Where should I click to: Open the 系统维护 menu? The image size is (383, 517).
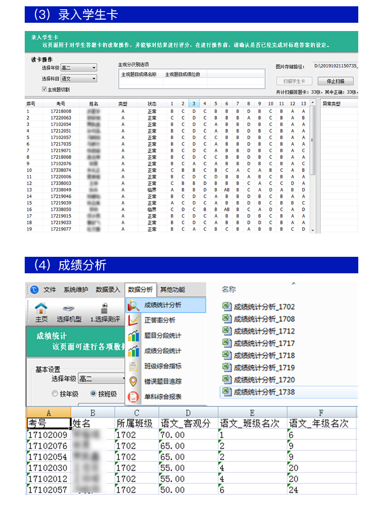pos(76,289)
